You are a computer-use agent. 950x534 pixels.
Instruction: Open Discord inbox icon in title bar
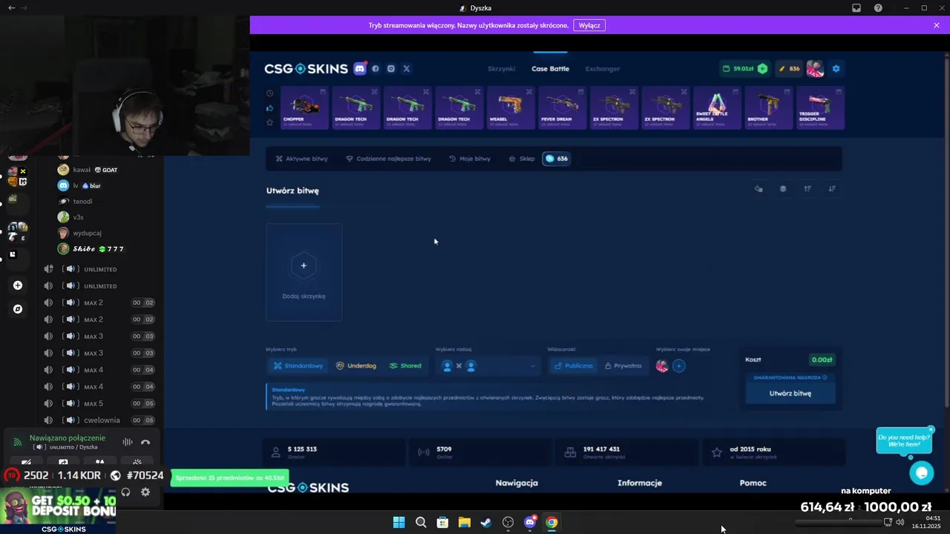pos(856,8)
